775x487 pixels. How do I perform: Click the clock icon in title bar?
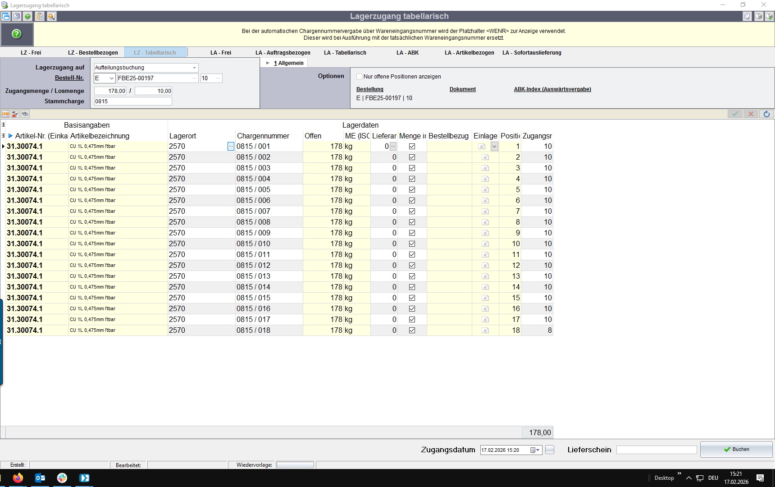coord(747,17)
